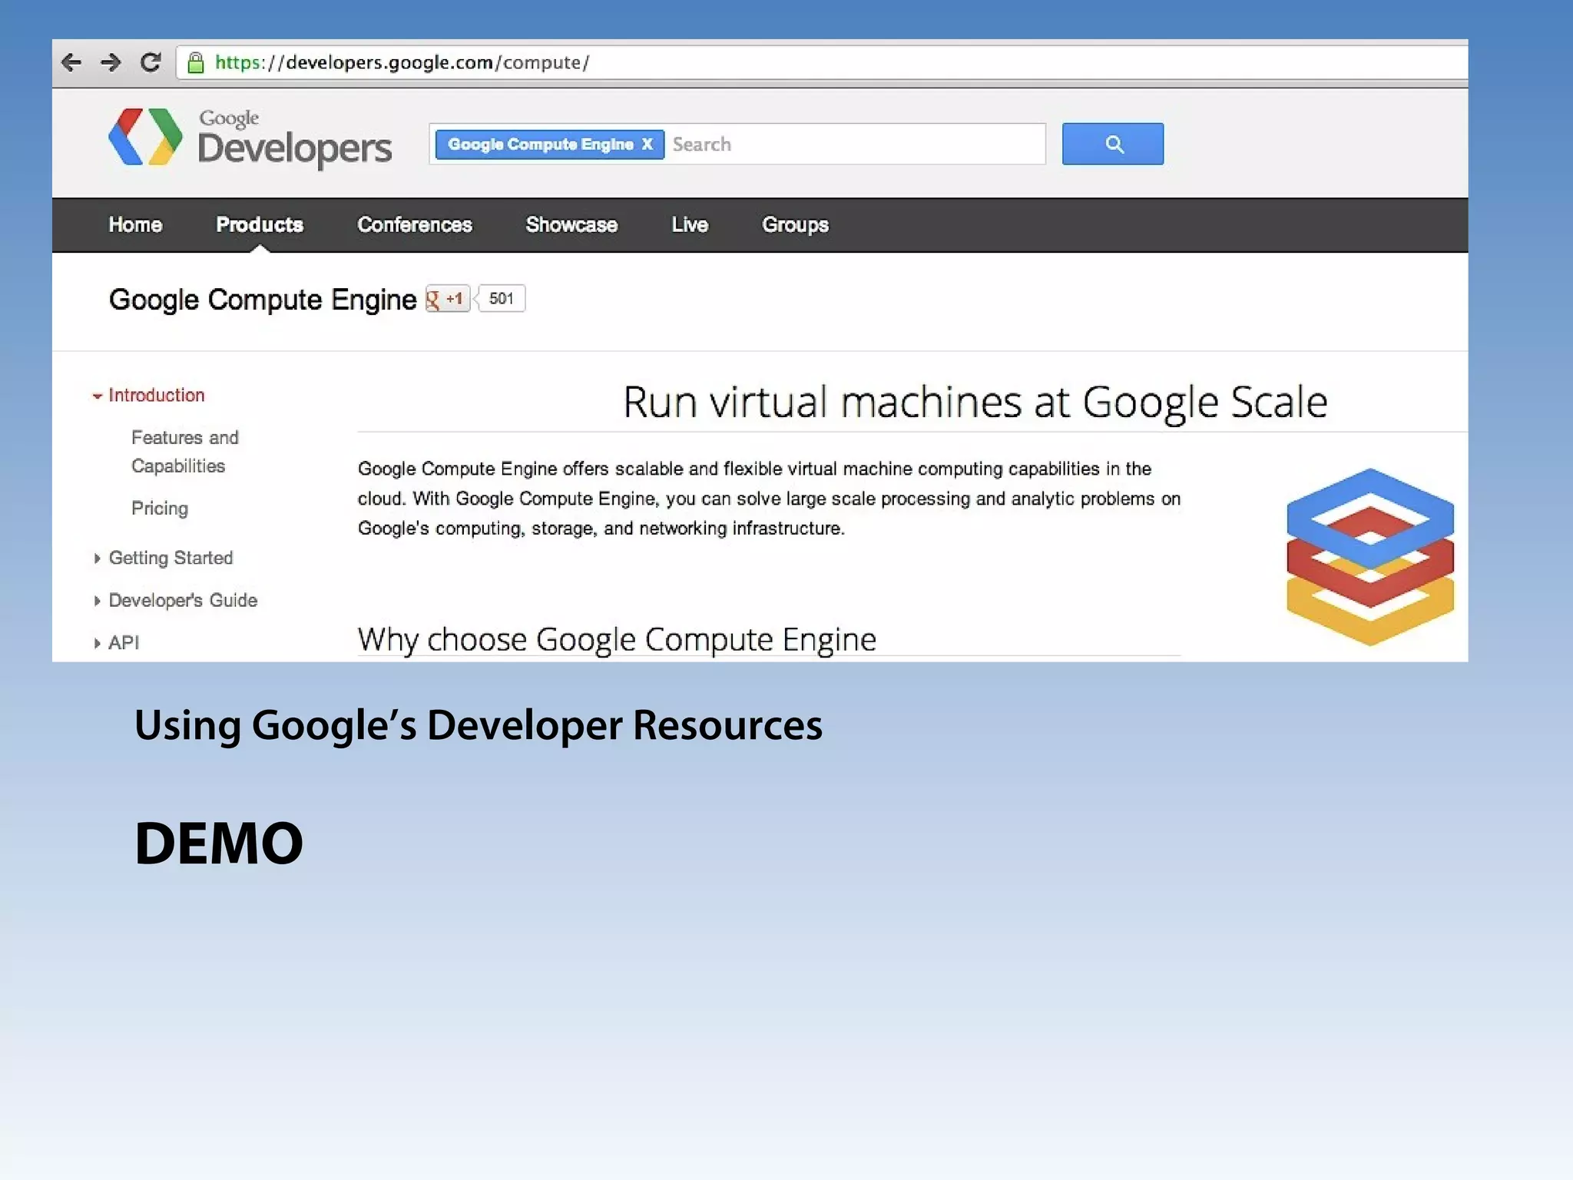Image resolution: width=1573 pixels, height=1180 pixels.
Task: Reload the page with refresh icon
Action: coord(151,62)
